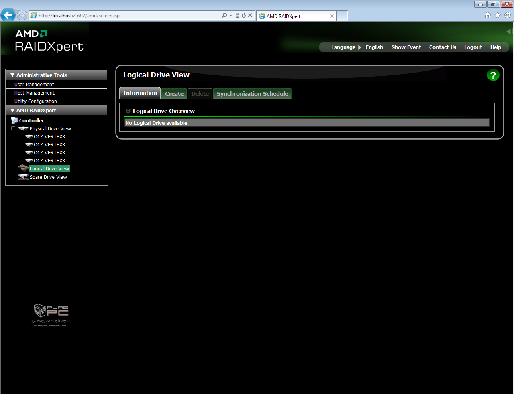This screenshot has height=395, width=514.
Task: Click the Spare Drive View icon
Action: [x=23, y=177]
